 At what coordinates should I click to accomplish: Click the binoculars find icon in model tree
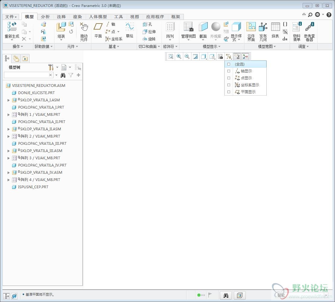[63, 75]
